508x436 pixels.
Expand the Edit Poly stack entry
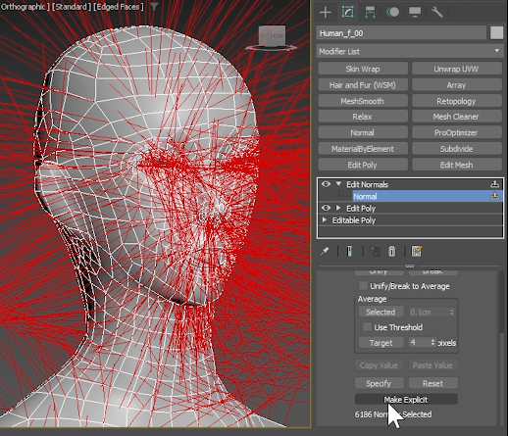[338, 208]
